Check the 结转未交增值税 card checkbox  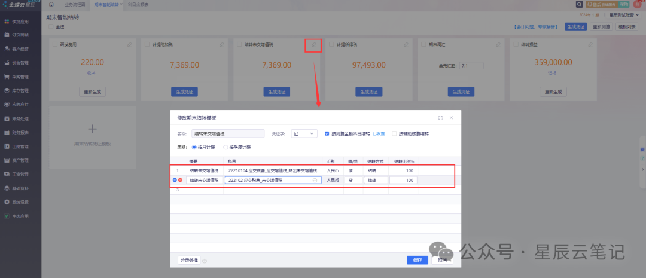pos(240,44)
